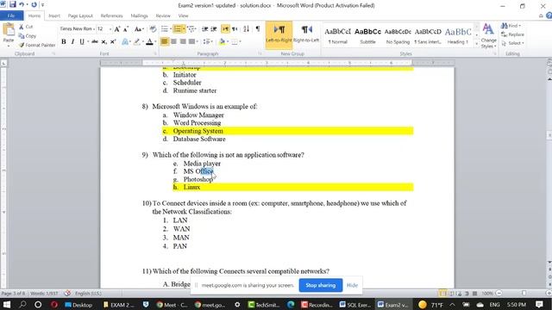Apply the Heading 1 style
This screenshot has width=552, height=310.
(458, 35)
